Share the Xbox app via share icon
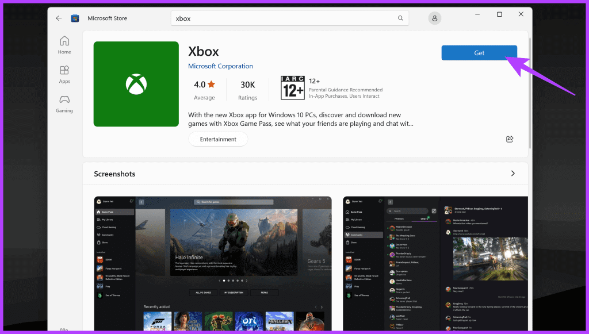Screen dimensions: 589x334 (x=510, y=139)
